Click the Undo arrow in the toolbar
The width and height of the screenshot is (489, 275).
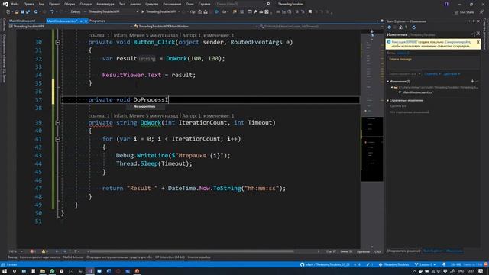(52, 12)
